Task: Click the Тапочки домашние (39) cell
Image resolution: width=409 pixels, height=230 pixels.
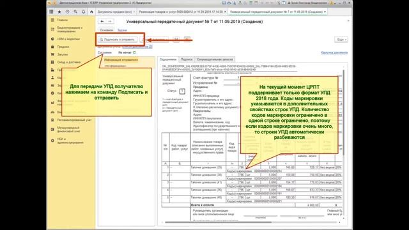Action: pyautogui.click(x=208, y=167)
